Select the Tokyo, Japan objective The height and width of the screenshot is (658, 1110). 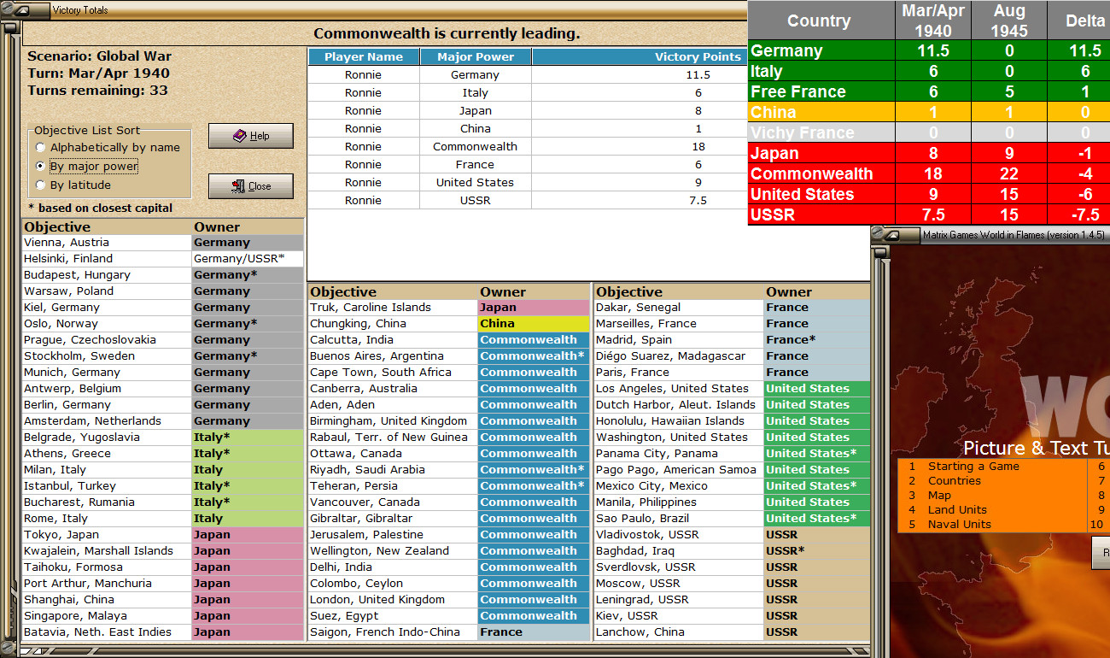point(107,535)
